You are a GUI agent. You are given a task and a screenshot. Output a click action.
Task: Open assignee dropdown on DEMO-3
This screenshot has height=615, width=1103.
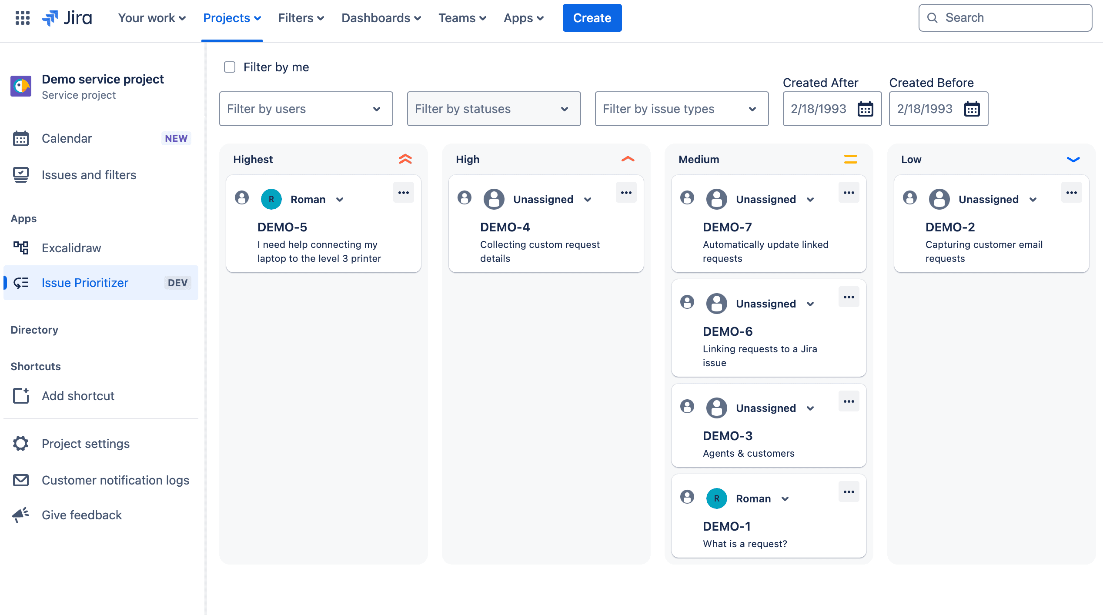coord(811,408)
